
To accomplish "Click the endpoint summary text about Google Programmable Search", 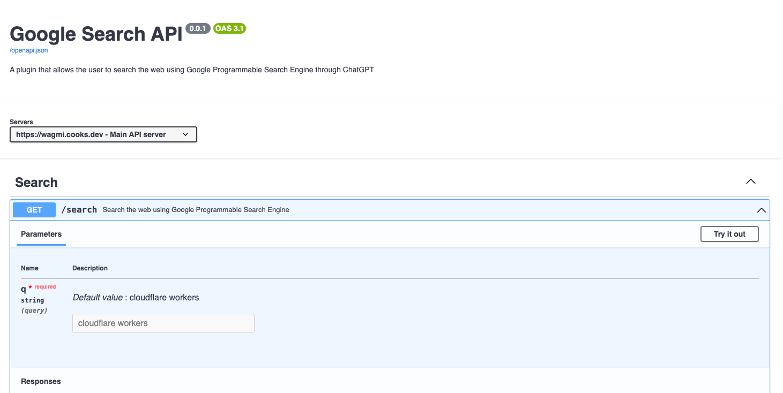I will [x=195, y=210].
